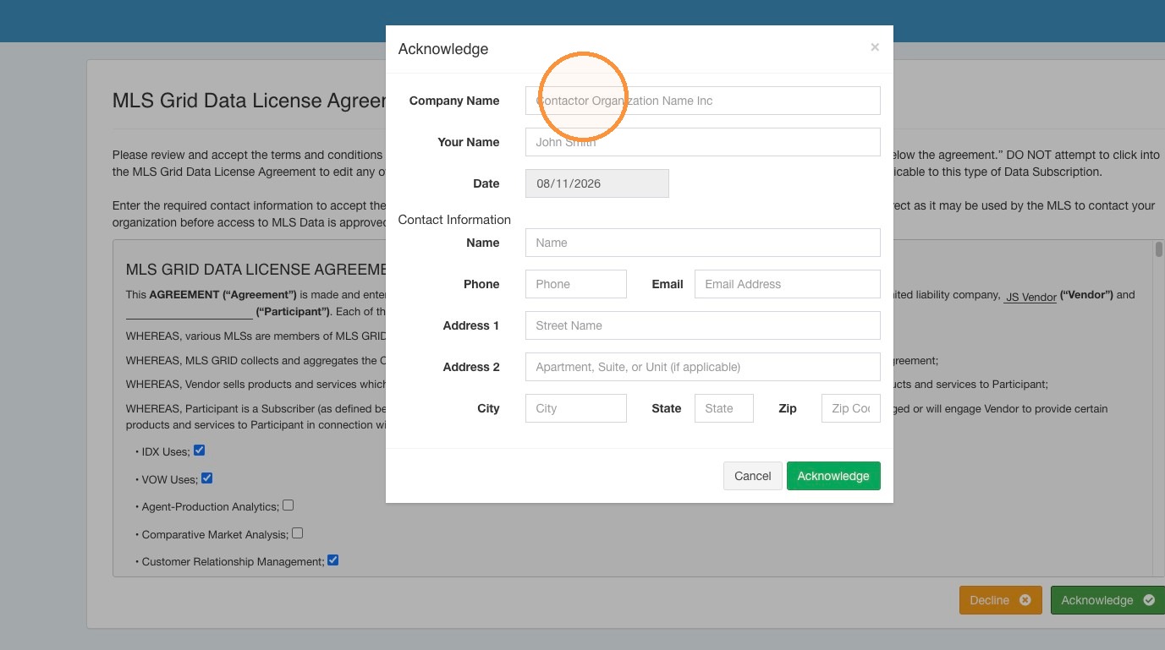
Task: Click the Address 2 apartment or suite field
Action: point(702,367)
